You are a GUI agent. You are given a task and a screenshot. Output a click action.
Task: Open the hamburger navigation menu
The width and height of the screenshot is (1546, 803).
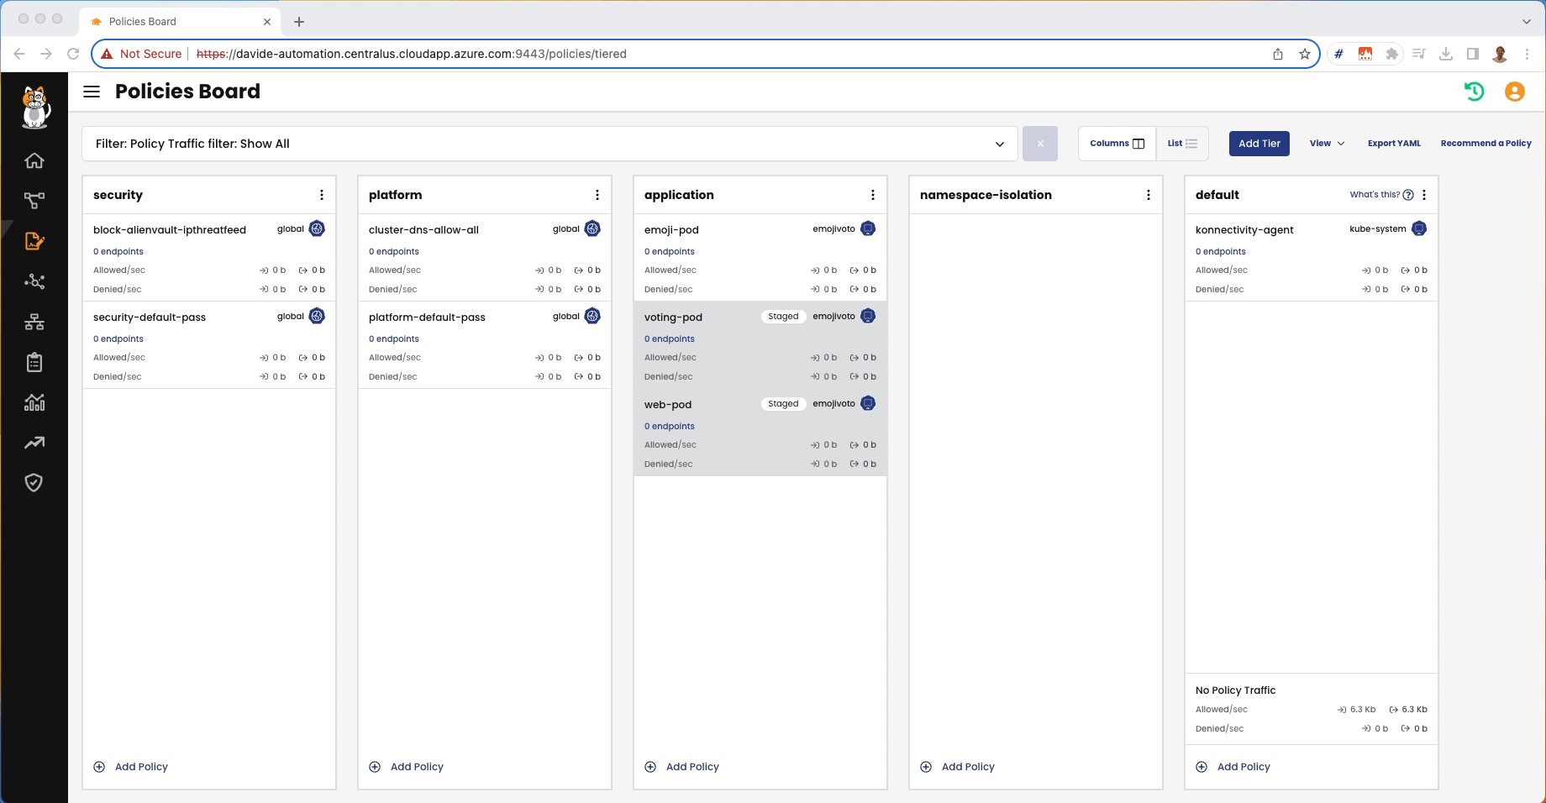click(92, 92)
